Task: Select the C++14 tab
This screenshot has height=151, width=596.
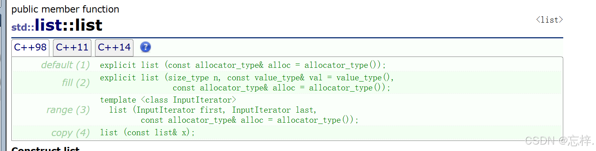Action: (x=114, y=48)
